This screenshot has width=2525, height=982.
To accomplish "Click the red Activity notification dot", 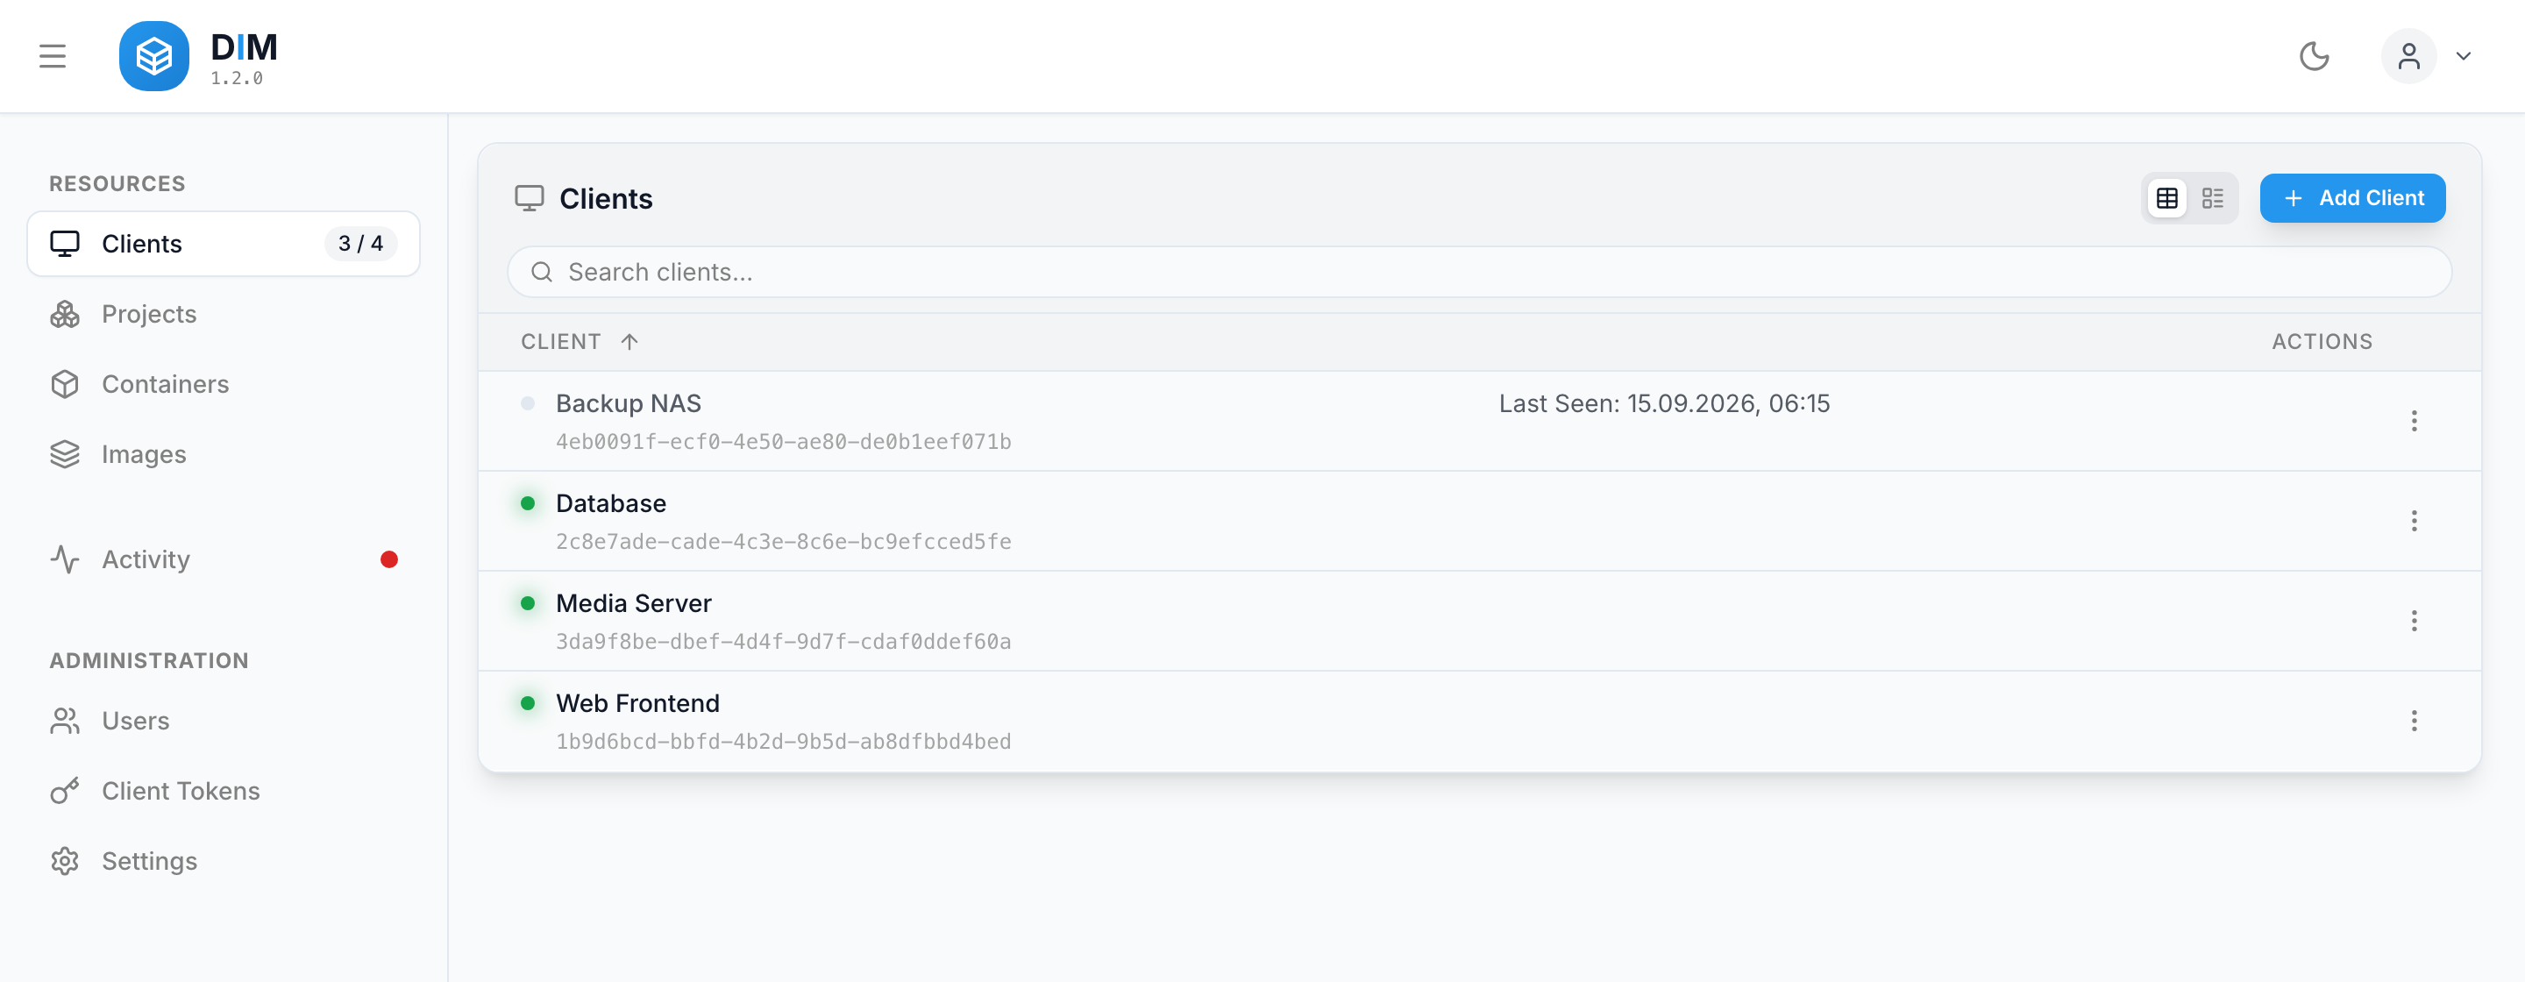I will click(x=389, y=559).
